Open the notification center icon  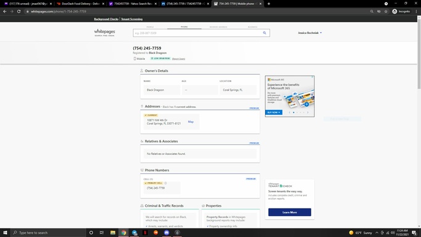pyautogui.click(x=414, y=233)
